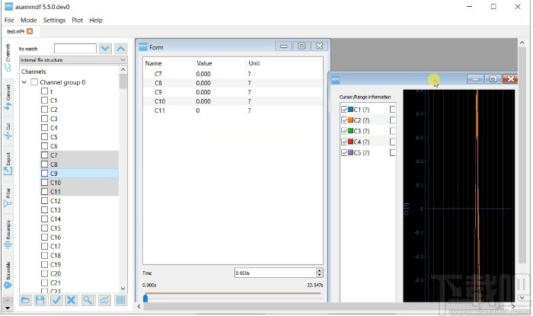Image resolution: width=533 pixels, height=316 pixels.
Task: Decrease the Time value with down stepper
Action: point(319,275)
